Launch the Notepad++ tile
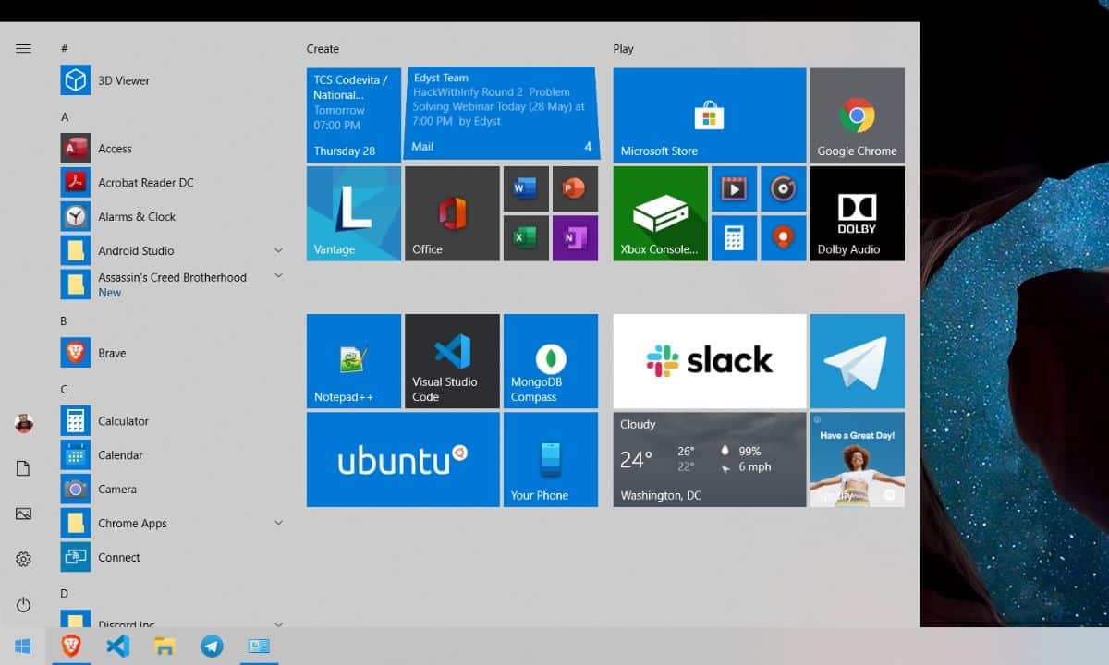The height and width of the screenshot is (665, 1109). [353, 360]
